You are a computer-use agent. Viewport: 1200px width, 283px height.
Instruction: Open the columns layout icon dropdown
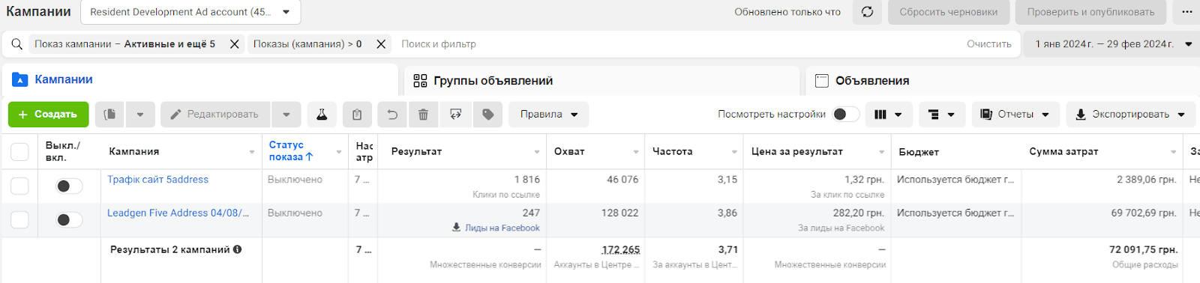pos(889,115)
